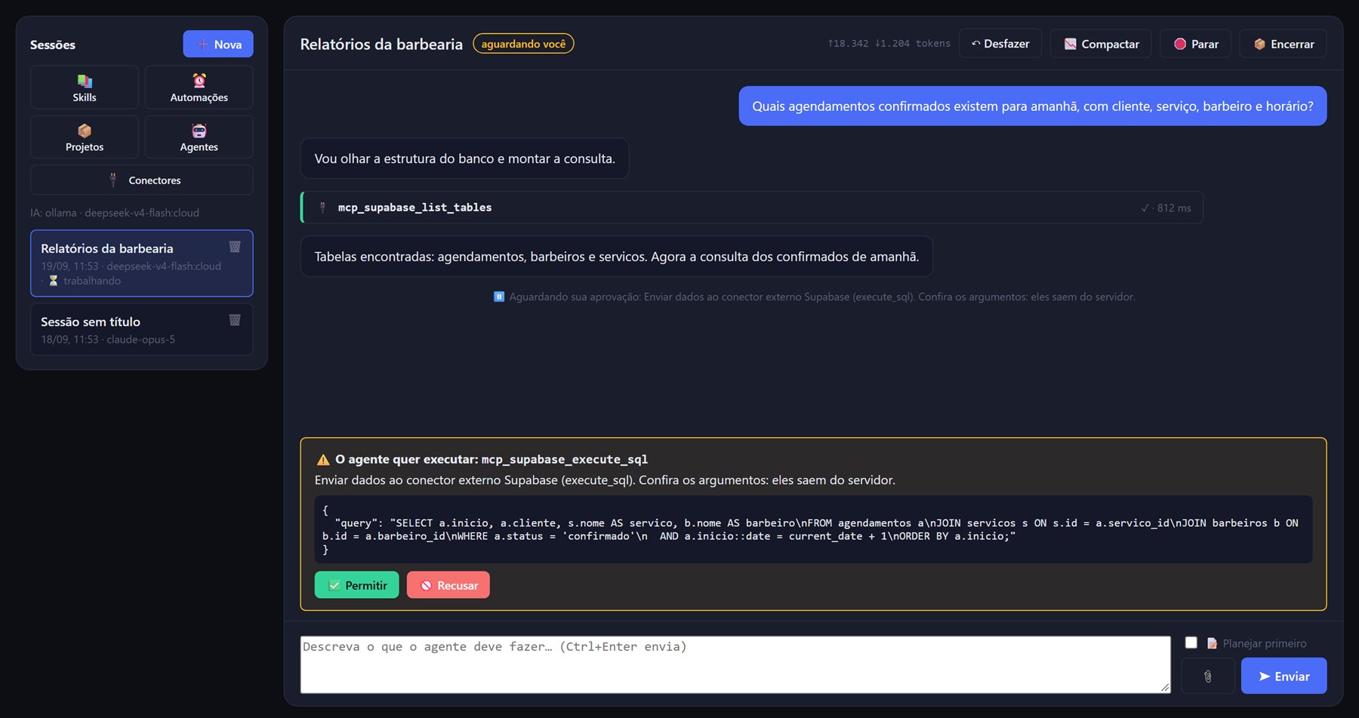
Task: Click the user's question about agendamentos confirmados
Action: tap(1032, 106)
